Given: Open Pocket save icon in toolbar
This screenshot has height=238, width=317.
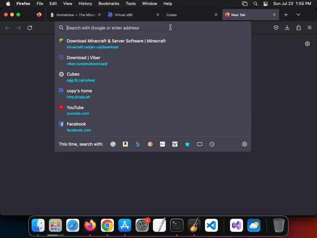Looking at the screenshot, I should click(276, 28).
